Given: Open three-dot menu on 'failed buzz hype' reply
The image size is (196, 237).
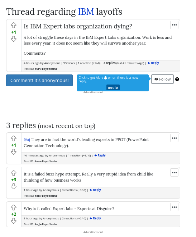Looking at the screenshot, I should [174, 173].
